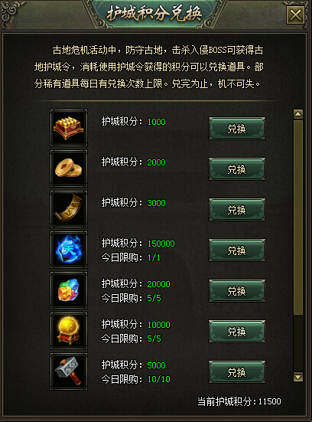Exchange the 5000-point hammer item
Screen dimensions: 312x422
pyautogui.click(x=237, y=372)
